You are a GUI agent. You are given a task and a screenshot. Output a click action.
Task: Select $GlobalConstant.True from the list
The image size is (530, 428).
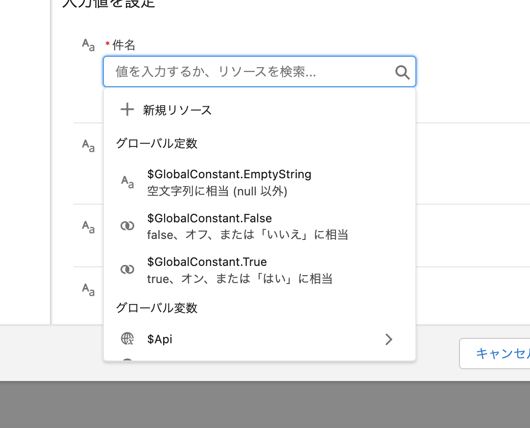tap(207, 262)
